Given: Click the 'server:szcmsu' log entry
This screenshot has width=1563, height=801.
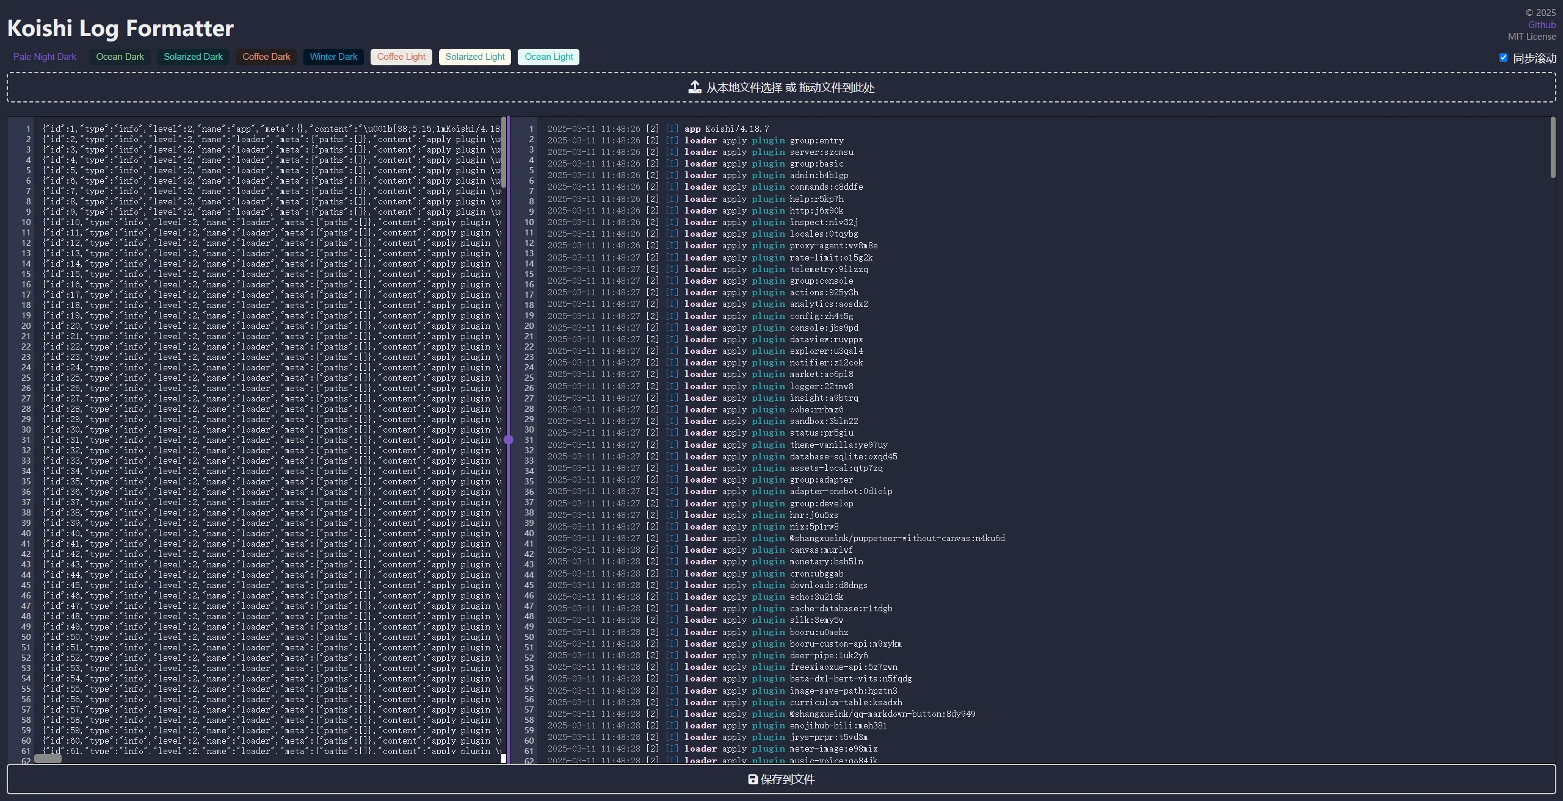Looking at the screenshot, I should tap(700, 152).
